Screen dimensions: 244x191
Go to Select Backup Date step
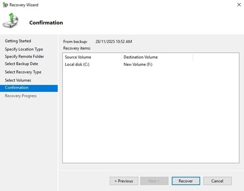(x=21, y=64)
